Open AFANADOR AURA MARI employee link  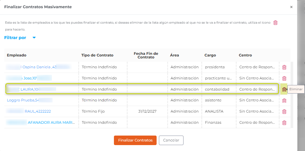51,122
